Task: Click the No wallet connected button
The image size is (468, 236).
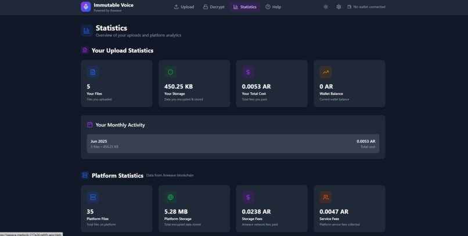Action: (366, 7)
